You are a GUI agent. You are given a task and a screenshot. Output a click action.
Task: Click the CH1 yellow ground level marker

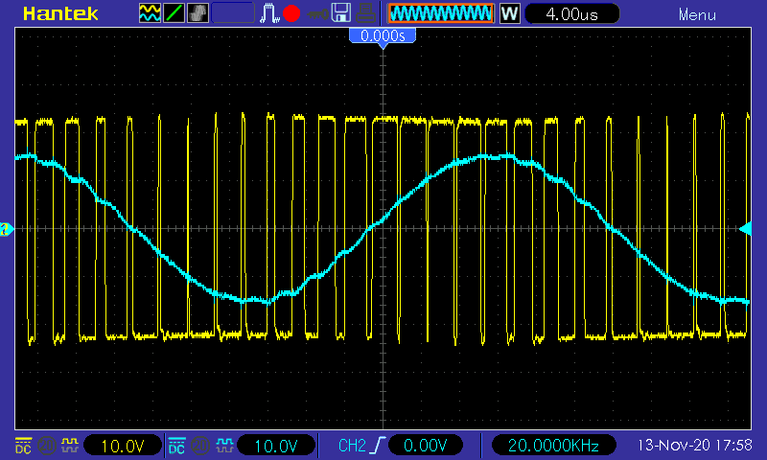point(6,229)
